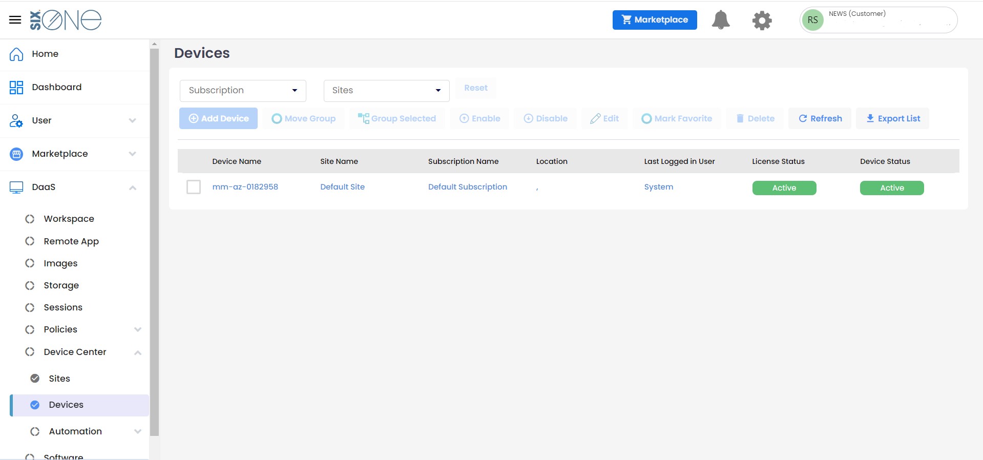
Task: Click the Group Selected button
Action: click(397, 118)
